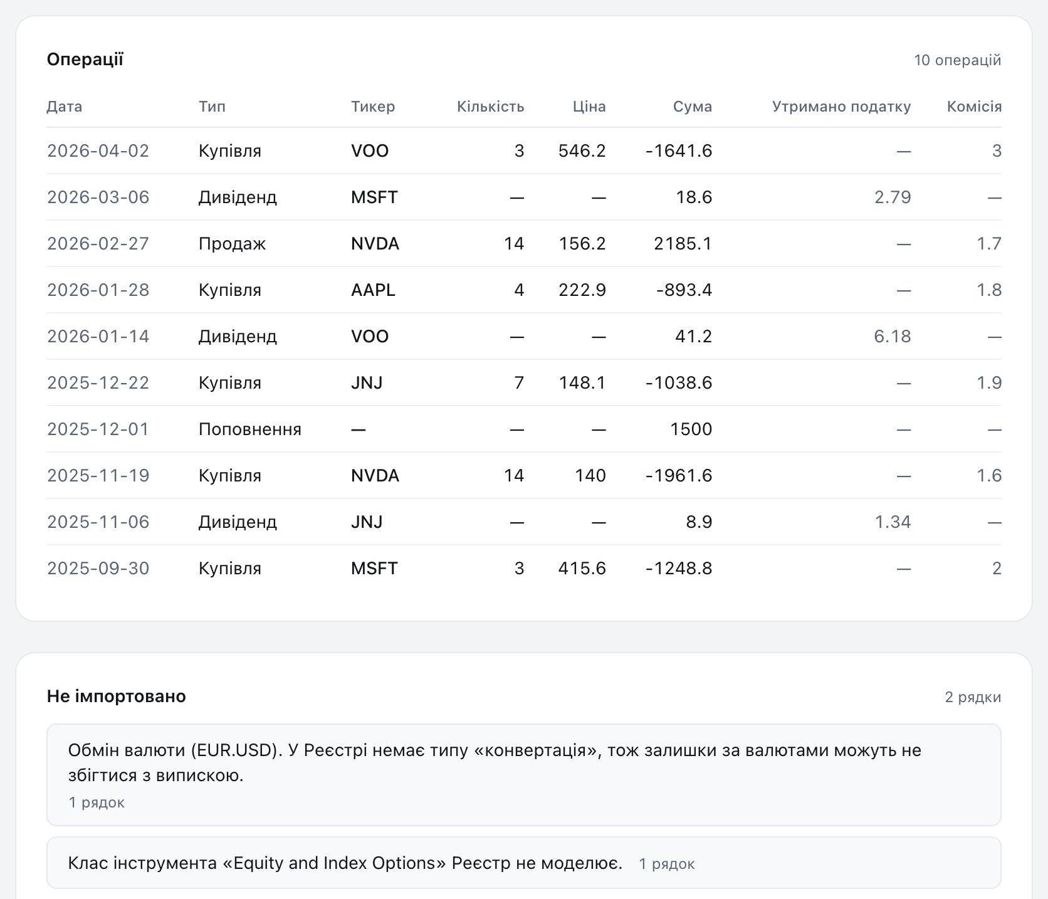Click the sum 1500 cell
Image resolution: width=1048 pixels, height=899 pixels.
(691, 429)
